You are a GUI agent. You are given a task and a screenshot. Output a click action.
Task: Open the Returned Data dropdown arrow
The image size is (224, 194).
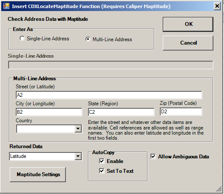click(78, 156)
